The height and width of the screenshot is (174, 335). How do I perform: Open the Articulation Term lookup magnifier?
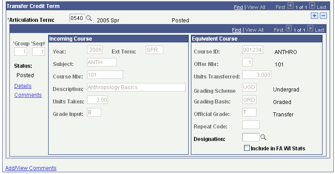point(89,18)
